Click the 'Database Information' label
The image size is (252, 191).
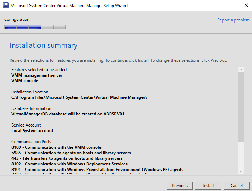click(31, 108)
